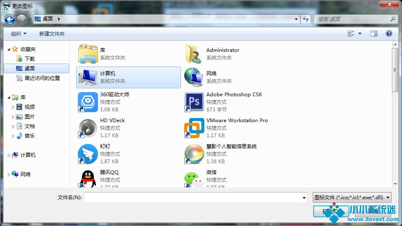Open 最近访问的位置 in sidebar
Screen dimensions: 402x226
[42, 78]
